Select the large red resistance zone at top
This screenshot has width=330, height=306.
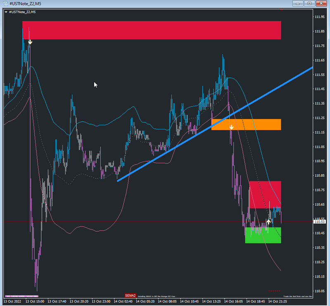coord(152,30)
